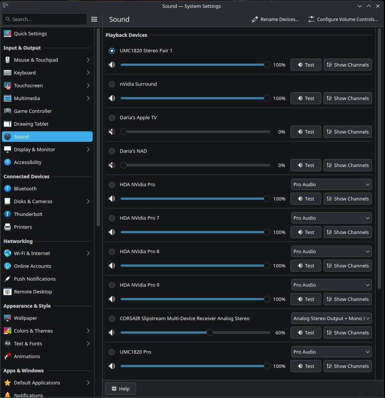Click the Bluetooth icon in sidebar
This screenshot has width=385, height=398.
(7, 189)
